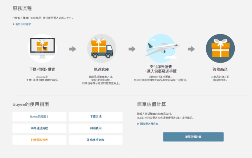Open the 看更多的細節 link
Screen dimensions: 252x158
23,24
